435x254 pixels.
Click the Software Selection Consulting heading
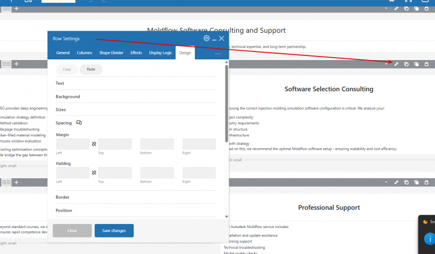(x=329, y=89)
